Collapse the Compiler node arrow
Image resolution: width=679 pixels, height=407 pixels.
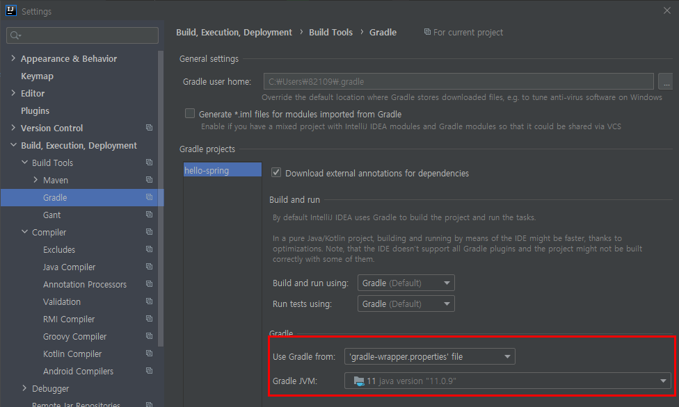coord(24,232)
